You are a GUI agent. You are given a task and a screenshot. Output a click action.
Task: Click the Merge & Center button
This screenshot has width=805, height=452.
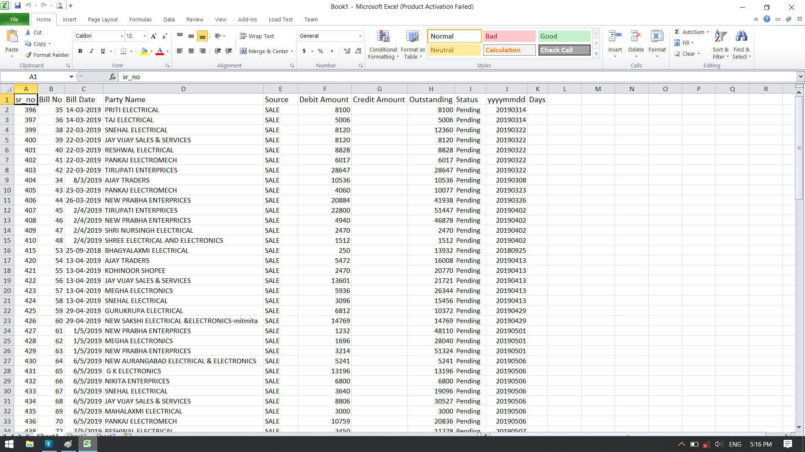(x=266, y=51)
